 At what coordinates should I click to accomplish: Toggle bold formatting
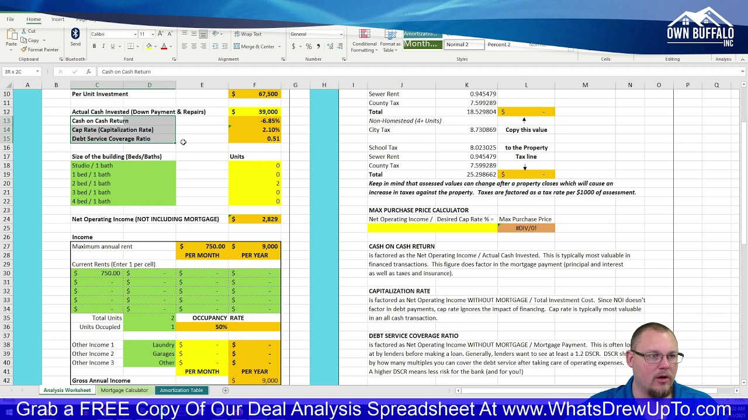click(95, 46)
